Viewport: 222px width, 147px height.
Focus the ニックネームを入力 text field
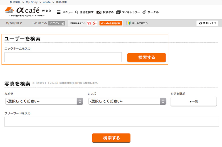[63, 57]
